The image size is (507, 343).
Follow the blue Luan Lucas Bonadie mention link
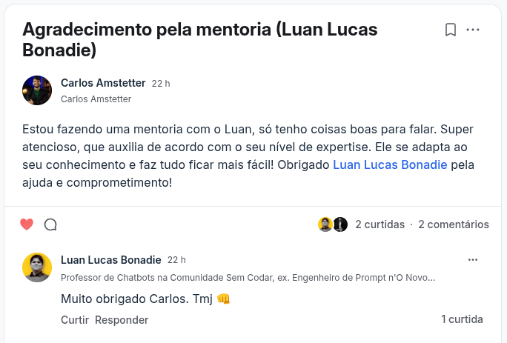(390, 164)
